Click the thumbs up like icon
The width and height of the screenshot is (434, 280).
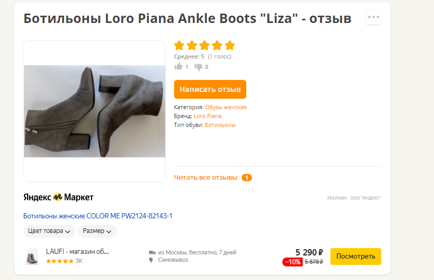pyautogui.click(x=178, y=66)
